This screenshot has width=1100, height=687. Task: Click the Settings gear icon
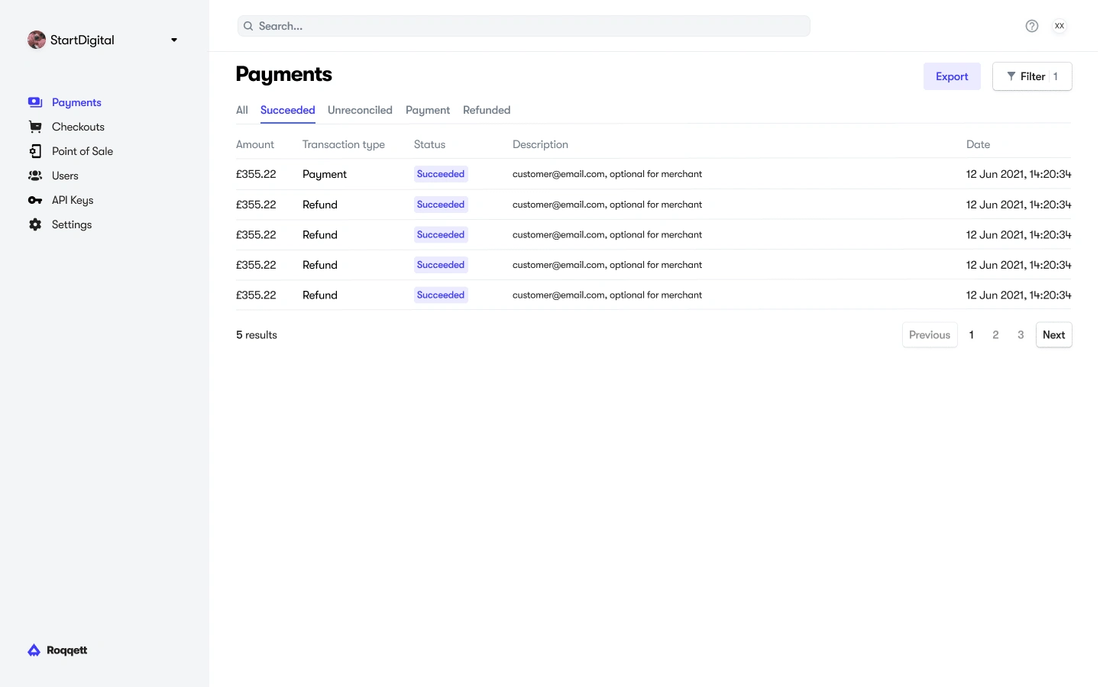(x=35, y=224)
